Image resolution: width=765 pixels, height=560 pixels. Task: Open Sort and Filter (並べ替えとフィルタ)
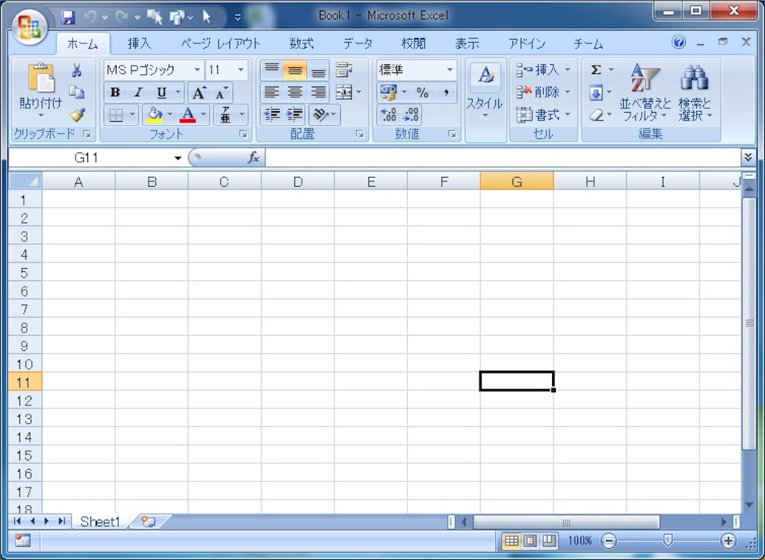[645, 92]
